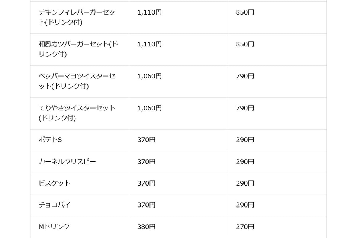Image resolution: width=357 pixels, height=238 pixels.
Task: Click the Mドリンク item name
Action: 54,226
